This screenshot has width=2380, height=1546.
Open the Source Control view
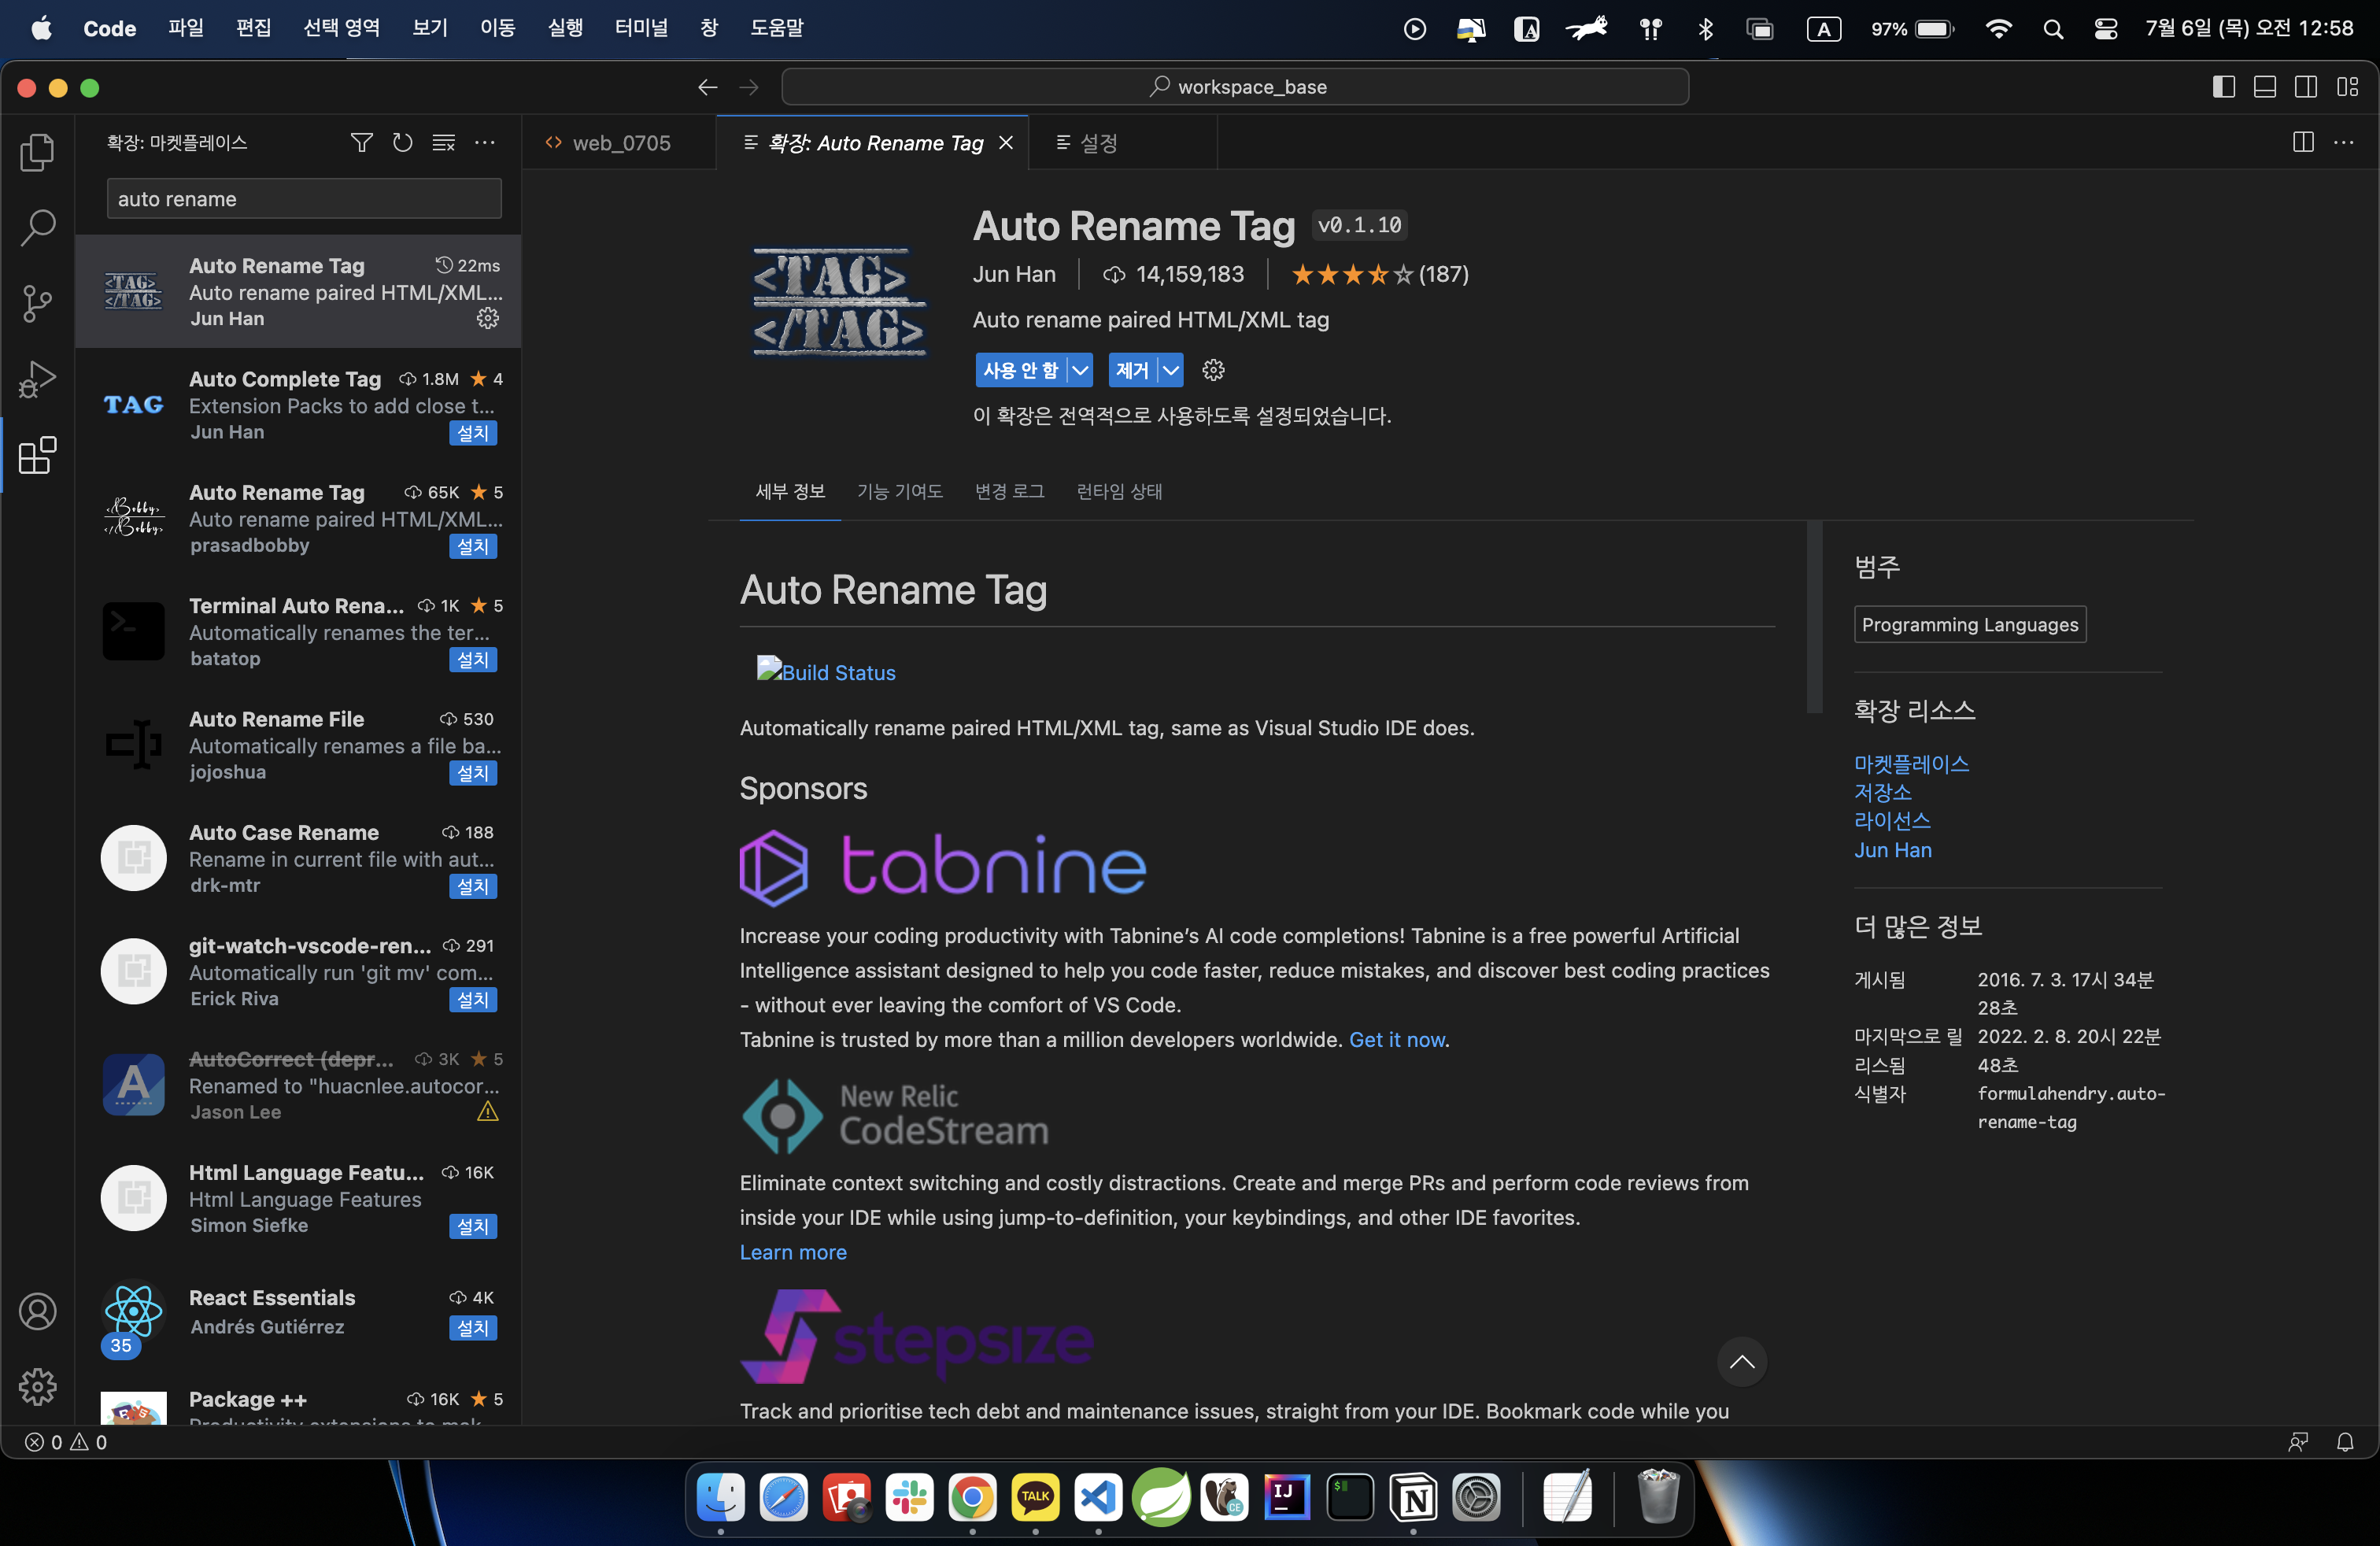coord(37,303)
